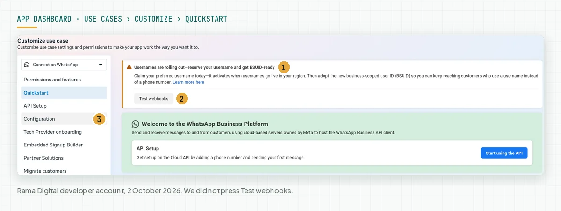Go to API Setup in sidebar
The height and width of the screenshot is (211, 561).
[x=64, y=106]
